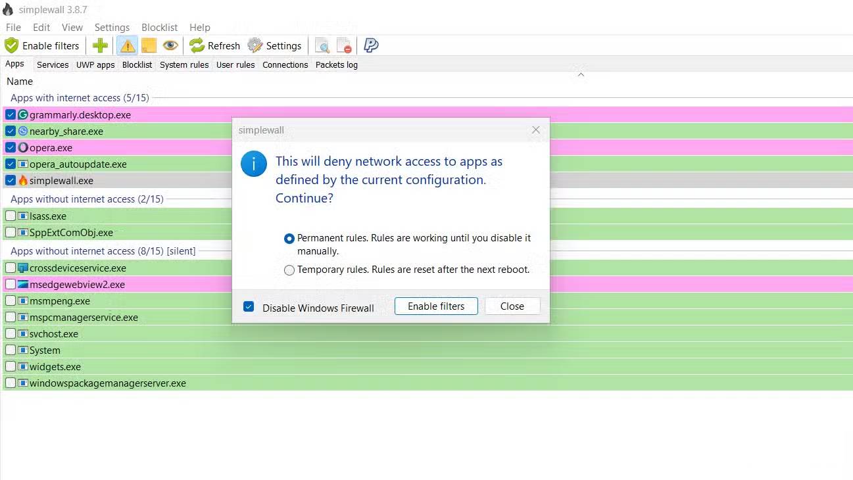Check the crossdeviceservice.exe checkbox

11,268
